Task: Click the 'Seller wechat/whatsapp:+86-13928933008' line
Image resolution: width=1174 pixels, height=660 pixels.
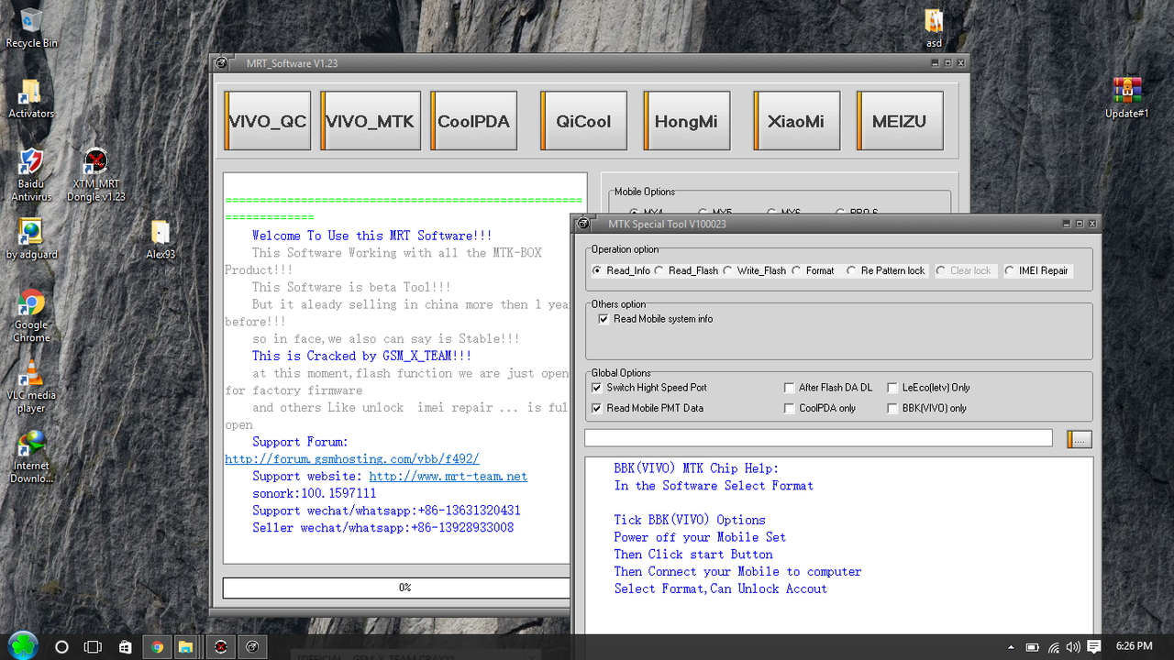Action: [383, 528]
